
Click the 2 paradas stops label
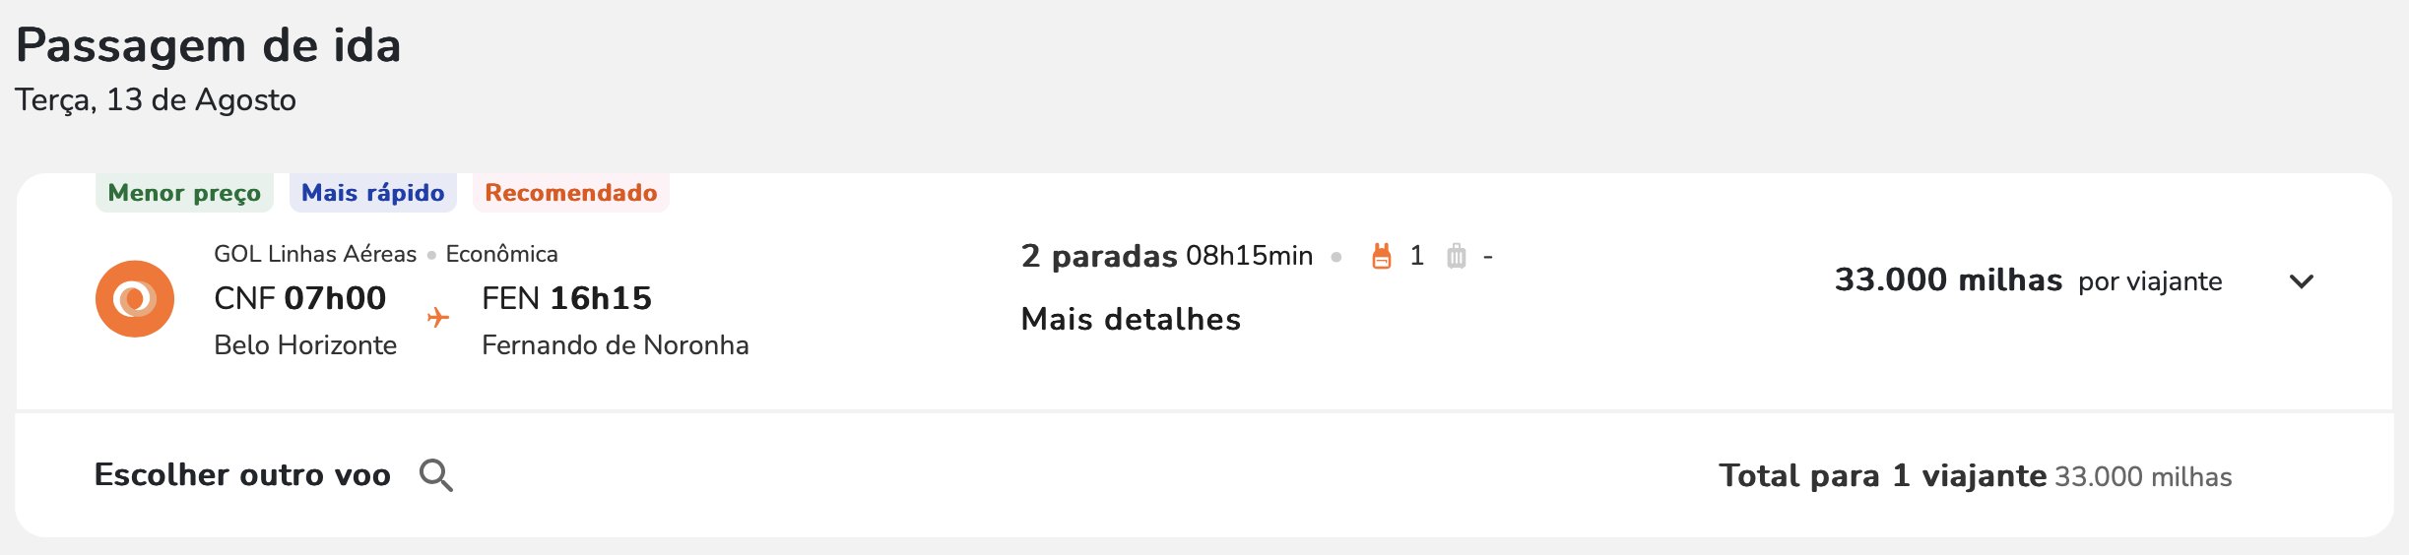point(1099,256)
